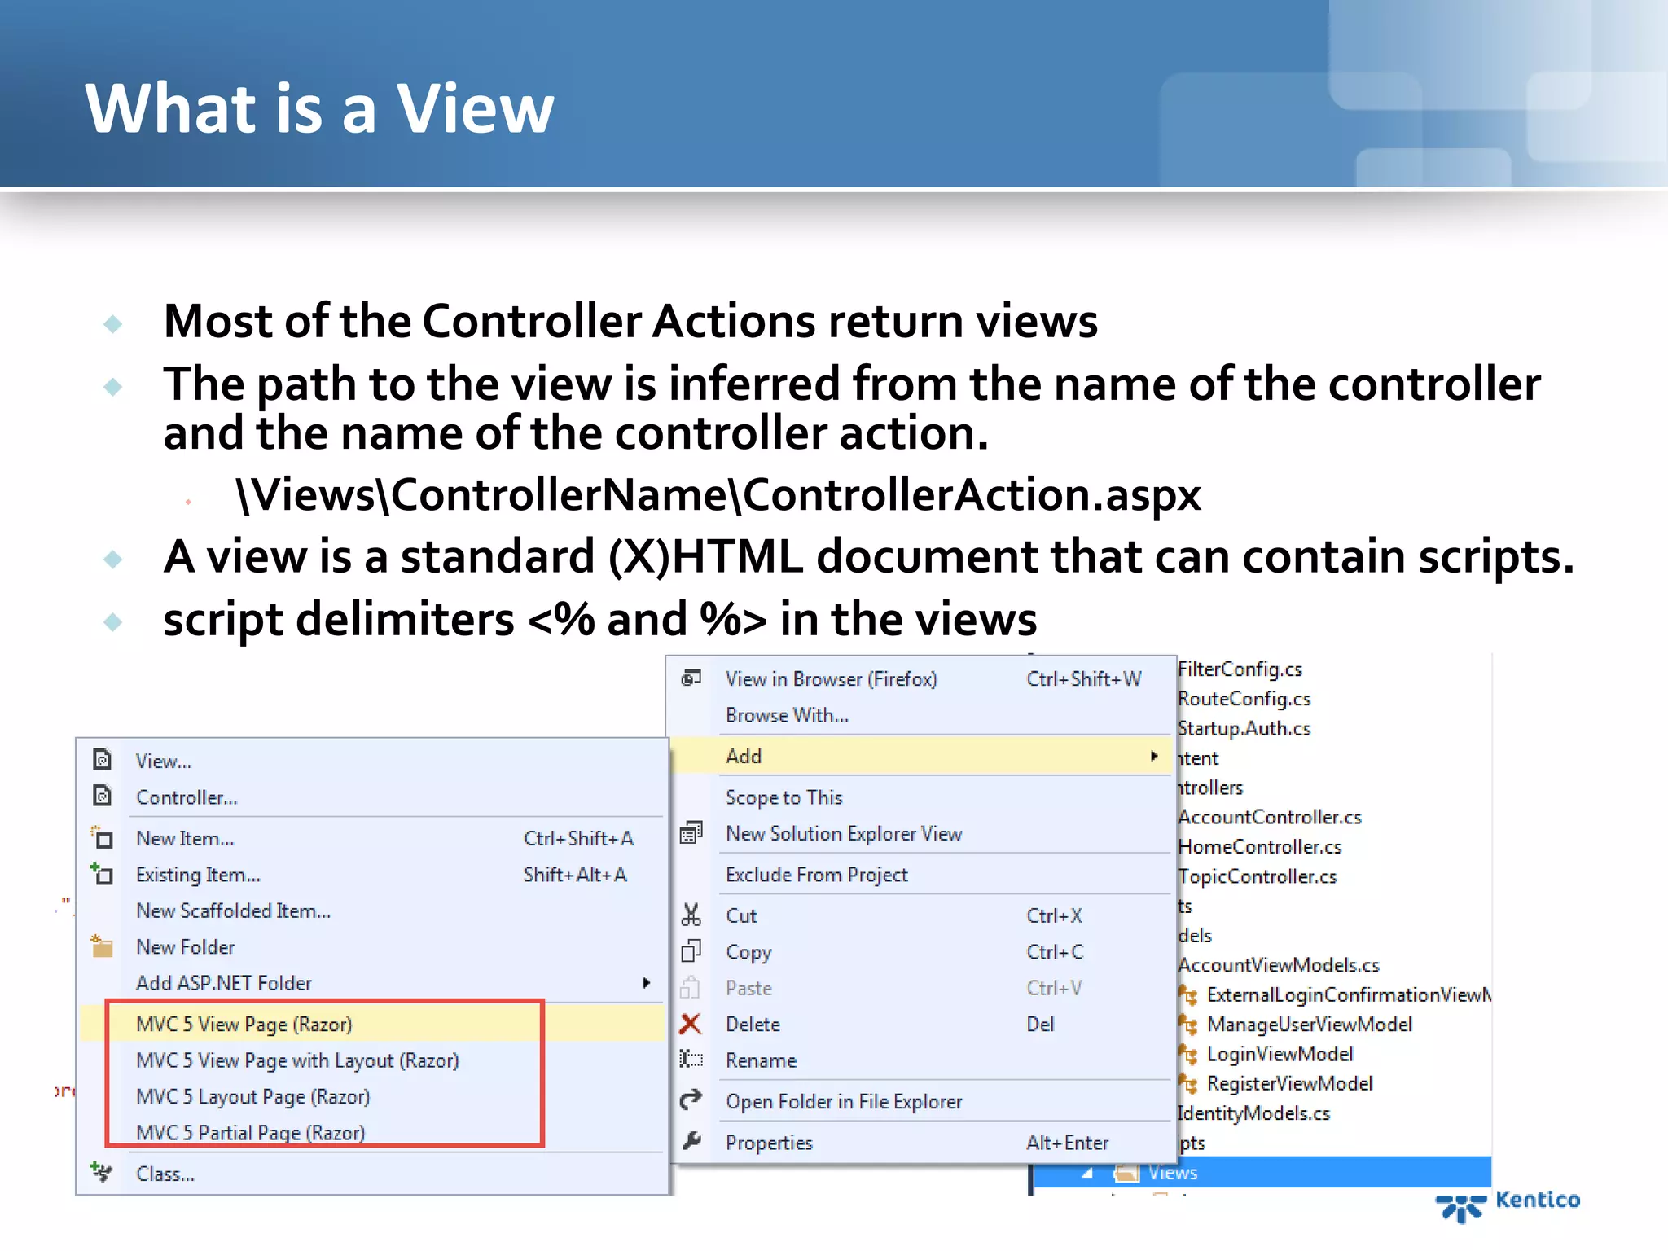The width and height of the screenshot is (1668, 1251).
Task: Expand the Add submenu arrow
Action: 1154,756
